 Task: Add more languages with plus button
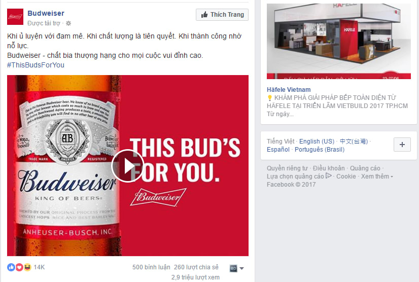(402, 145)
